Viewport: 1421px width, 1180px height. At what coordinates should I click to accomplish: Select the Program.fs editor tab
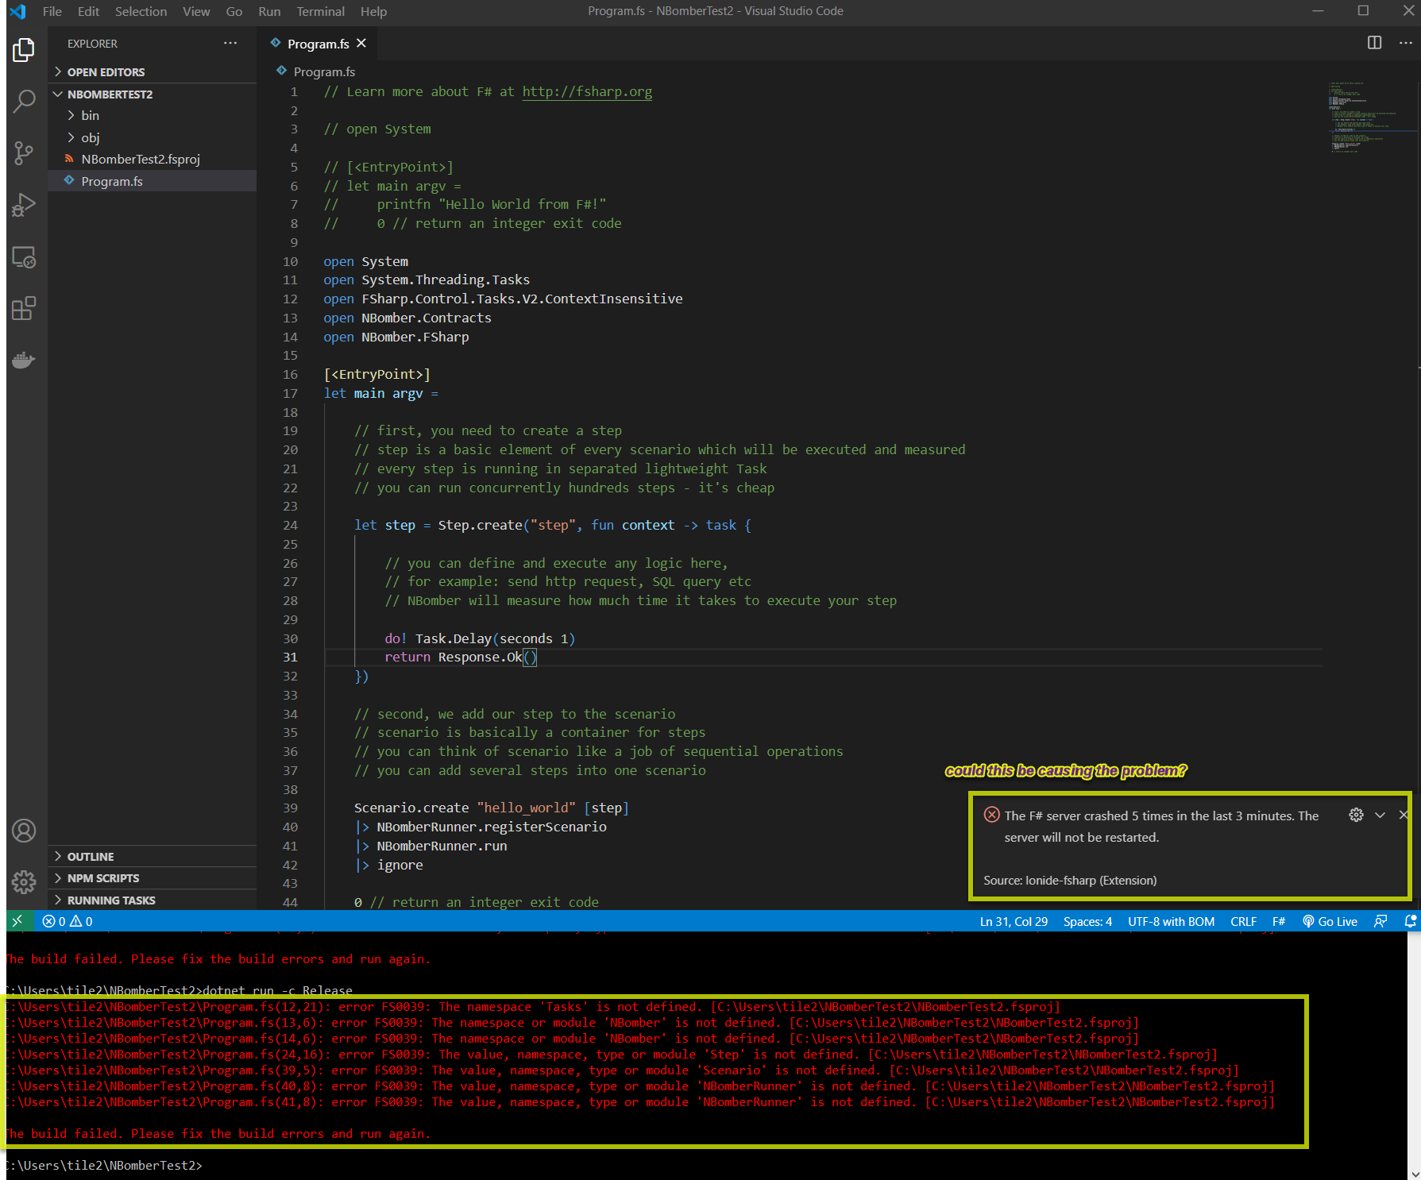(317, 44)
